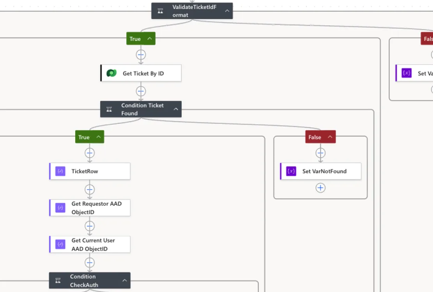The image size is (433, 292).
Task: Click the Get Current User AAD ObjectID icon
Action: 60,244
